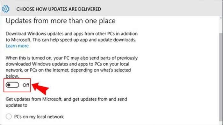
Task: Click the scrollbar track above the thumb
Action: pos(221,26)
